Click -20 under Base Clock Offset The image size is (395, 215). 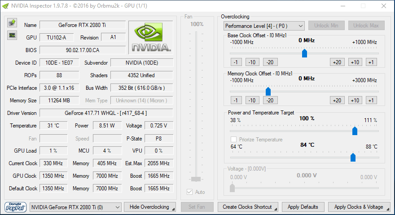click(270, 62)
